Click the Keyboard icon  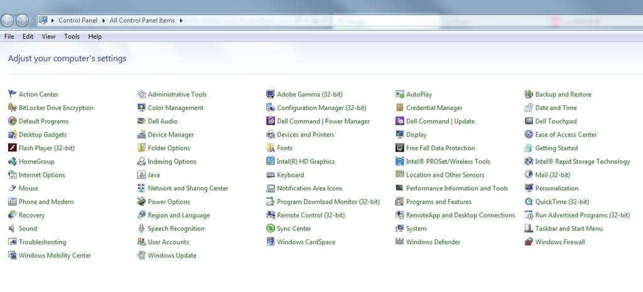tap(270, 175)
